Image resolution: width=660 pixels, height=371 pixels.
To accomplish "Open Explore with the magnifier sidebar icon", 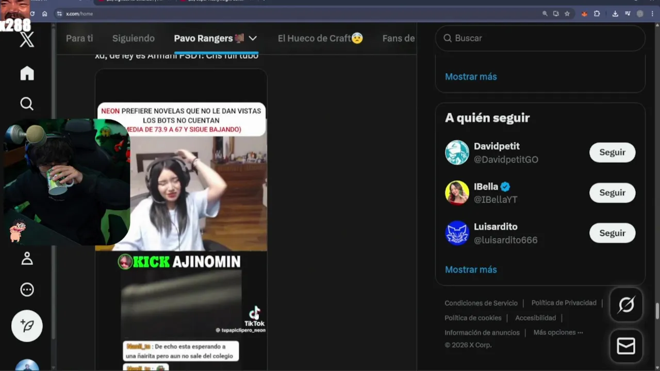I will click(27, 104).
